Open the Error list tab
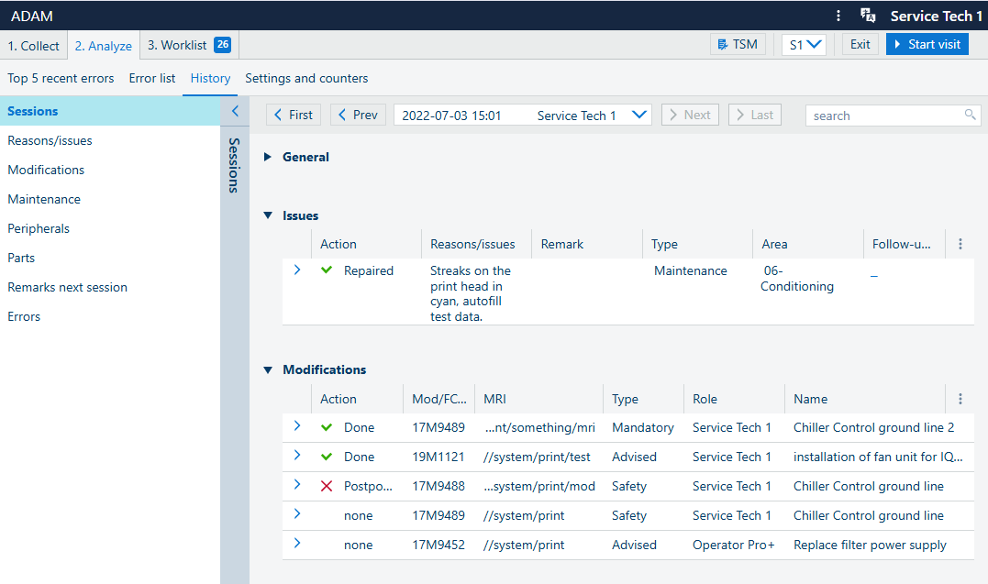The image size is (988, 584). pos(151,78)
